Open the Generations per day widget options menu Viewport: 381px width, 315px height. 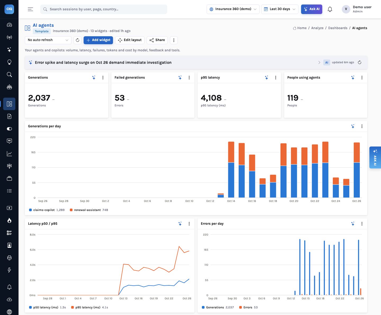(362, 126)
